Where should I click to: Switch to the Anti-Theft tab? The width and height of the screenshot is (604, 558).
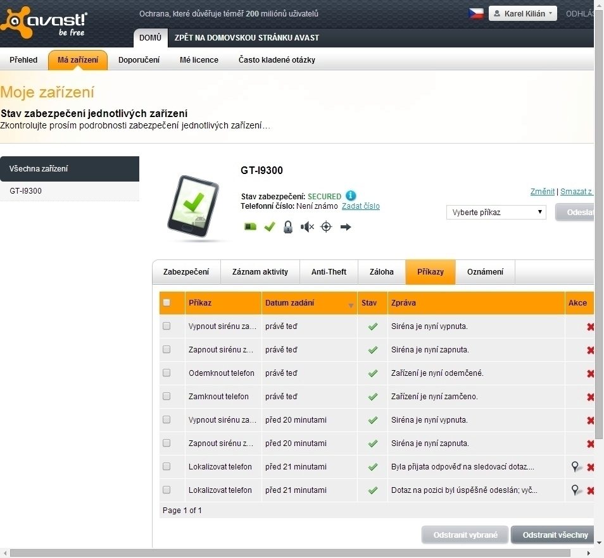pos(329,271)
